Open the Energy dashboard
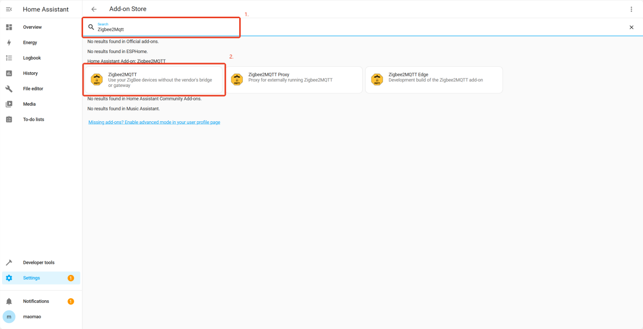This screenshot has width=643, height=329. 30,42
